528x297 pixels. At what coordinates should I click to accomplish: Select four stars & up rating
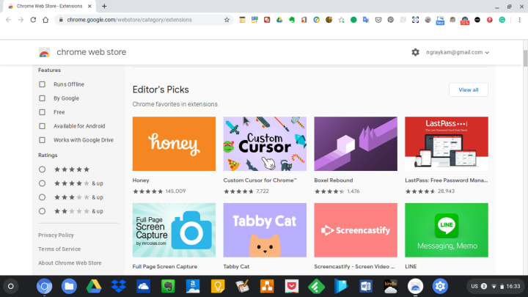tap(42, 183)
